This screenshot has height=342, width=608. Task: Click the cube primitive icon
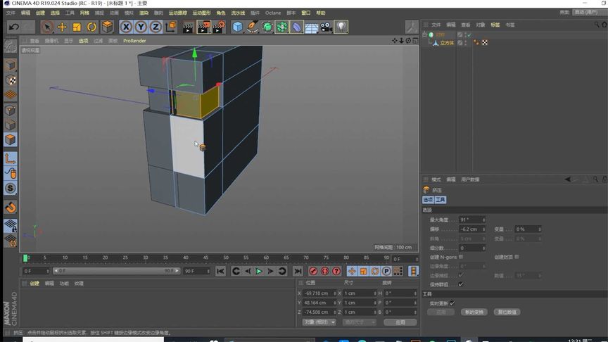(x=238, y=27)
